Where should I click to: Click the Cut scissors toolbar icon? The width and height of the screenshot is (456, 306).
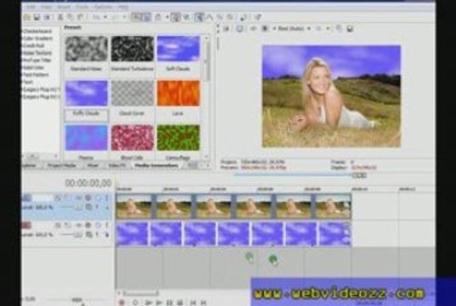[60, 18]
